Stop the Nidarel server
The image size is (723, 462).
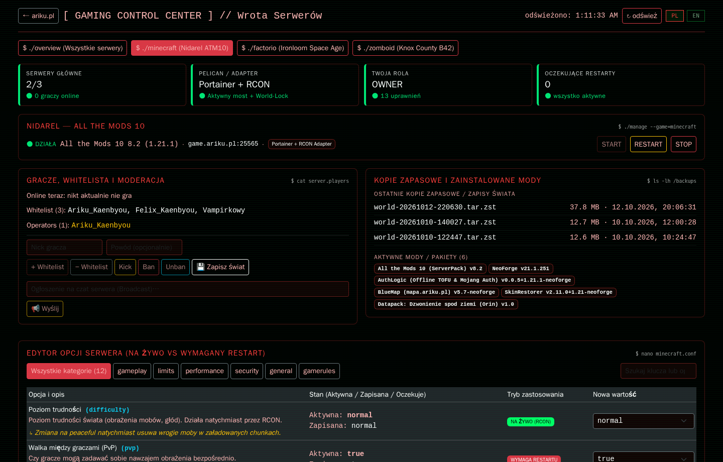point(683,144)
